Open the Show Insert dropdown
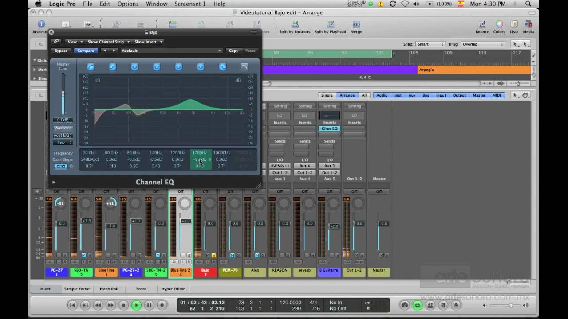Viewport: 568px width, 319px height. (x=148, y=42)
